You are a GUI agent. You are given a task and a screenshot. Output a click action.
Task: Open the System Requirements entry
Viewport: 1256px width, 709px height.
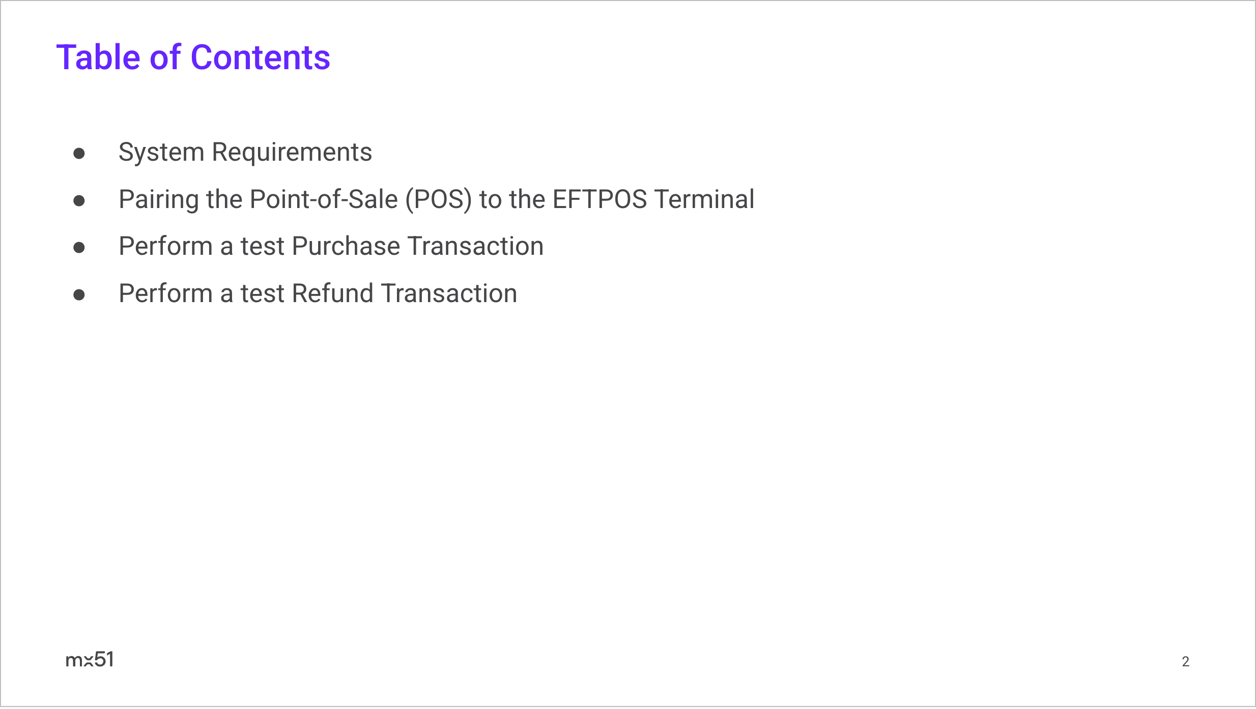[245, 152]
